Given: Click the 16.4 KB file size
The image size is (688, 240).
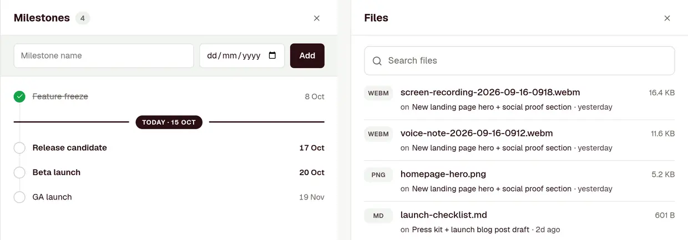Looking at the screenshot, I should pos(661,93).
